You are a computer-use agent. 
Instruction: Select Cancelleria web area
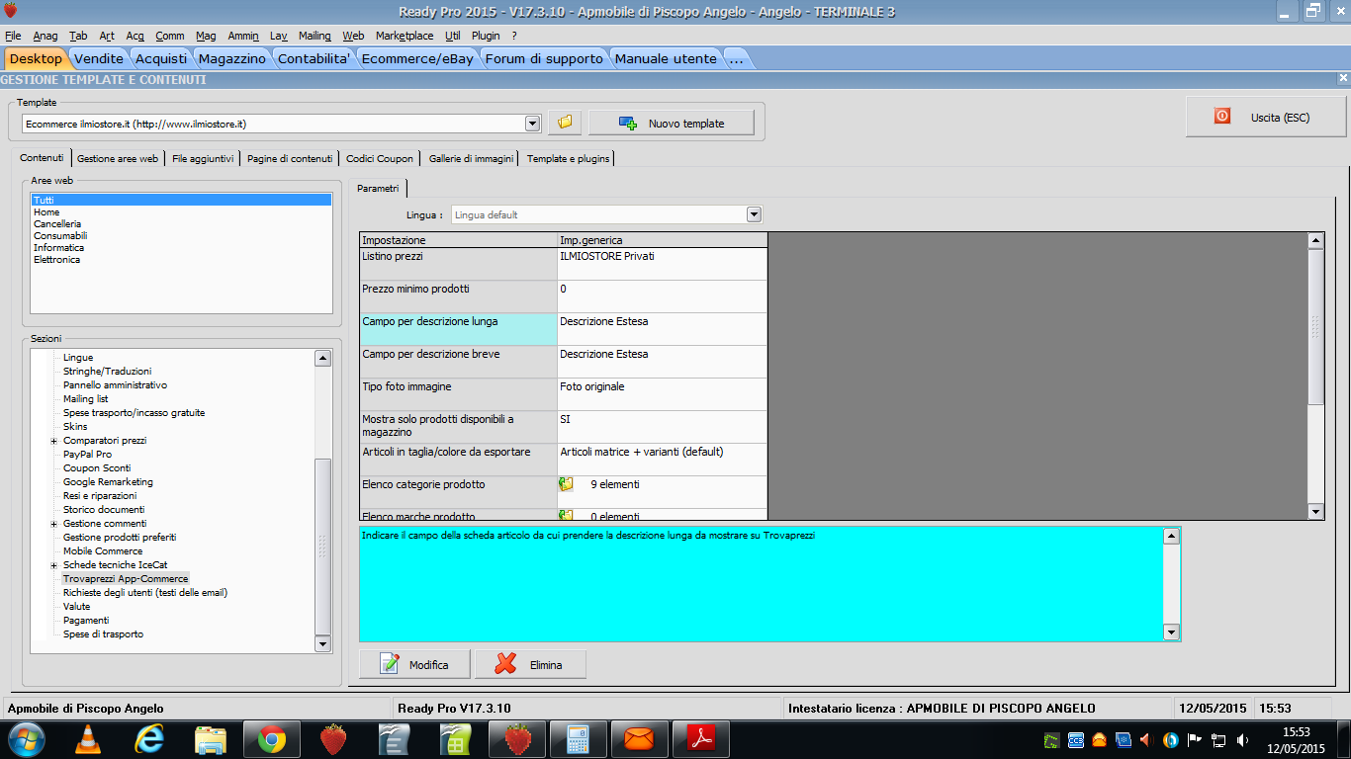pyautogui.click(x=57, y=224)
